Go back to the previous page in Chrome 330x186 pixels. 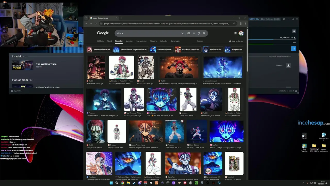point(87,24)
